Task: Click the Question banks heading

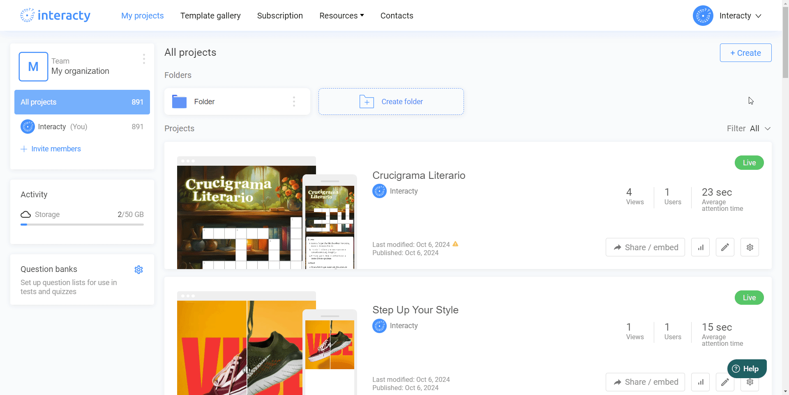Action: pyautogui.click(x=49, y=269)
